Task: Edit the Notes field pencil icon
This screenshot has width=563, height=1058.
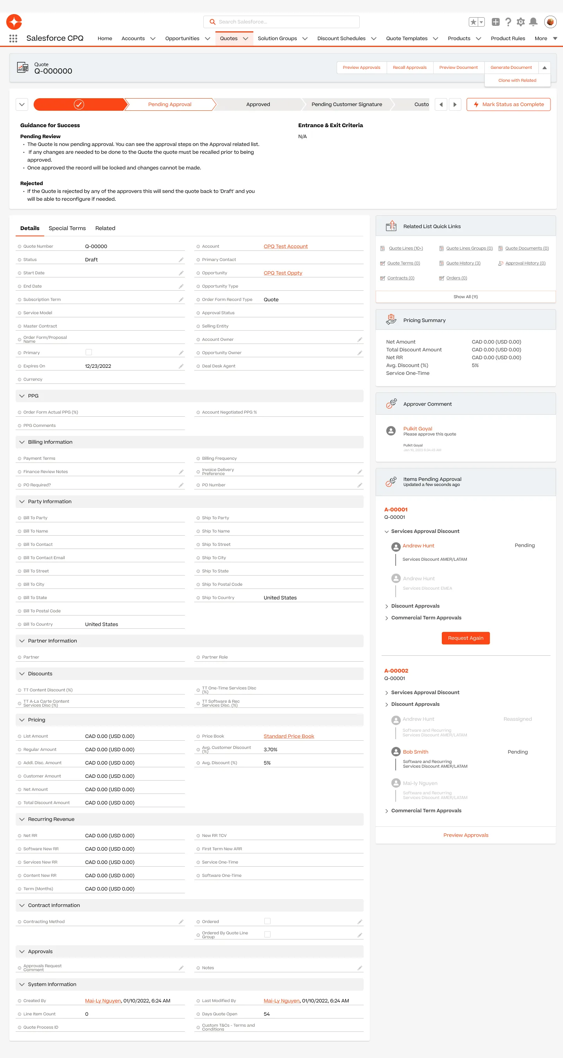Action: point(359,968)
